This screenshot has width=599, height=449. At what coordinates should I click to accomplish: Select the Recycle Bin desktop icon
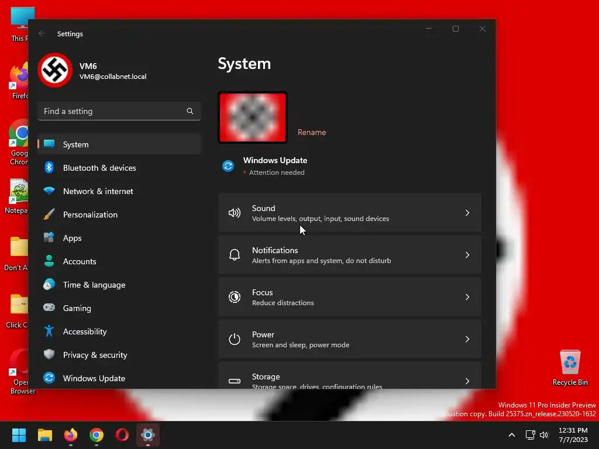570,368
